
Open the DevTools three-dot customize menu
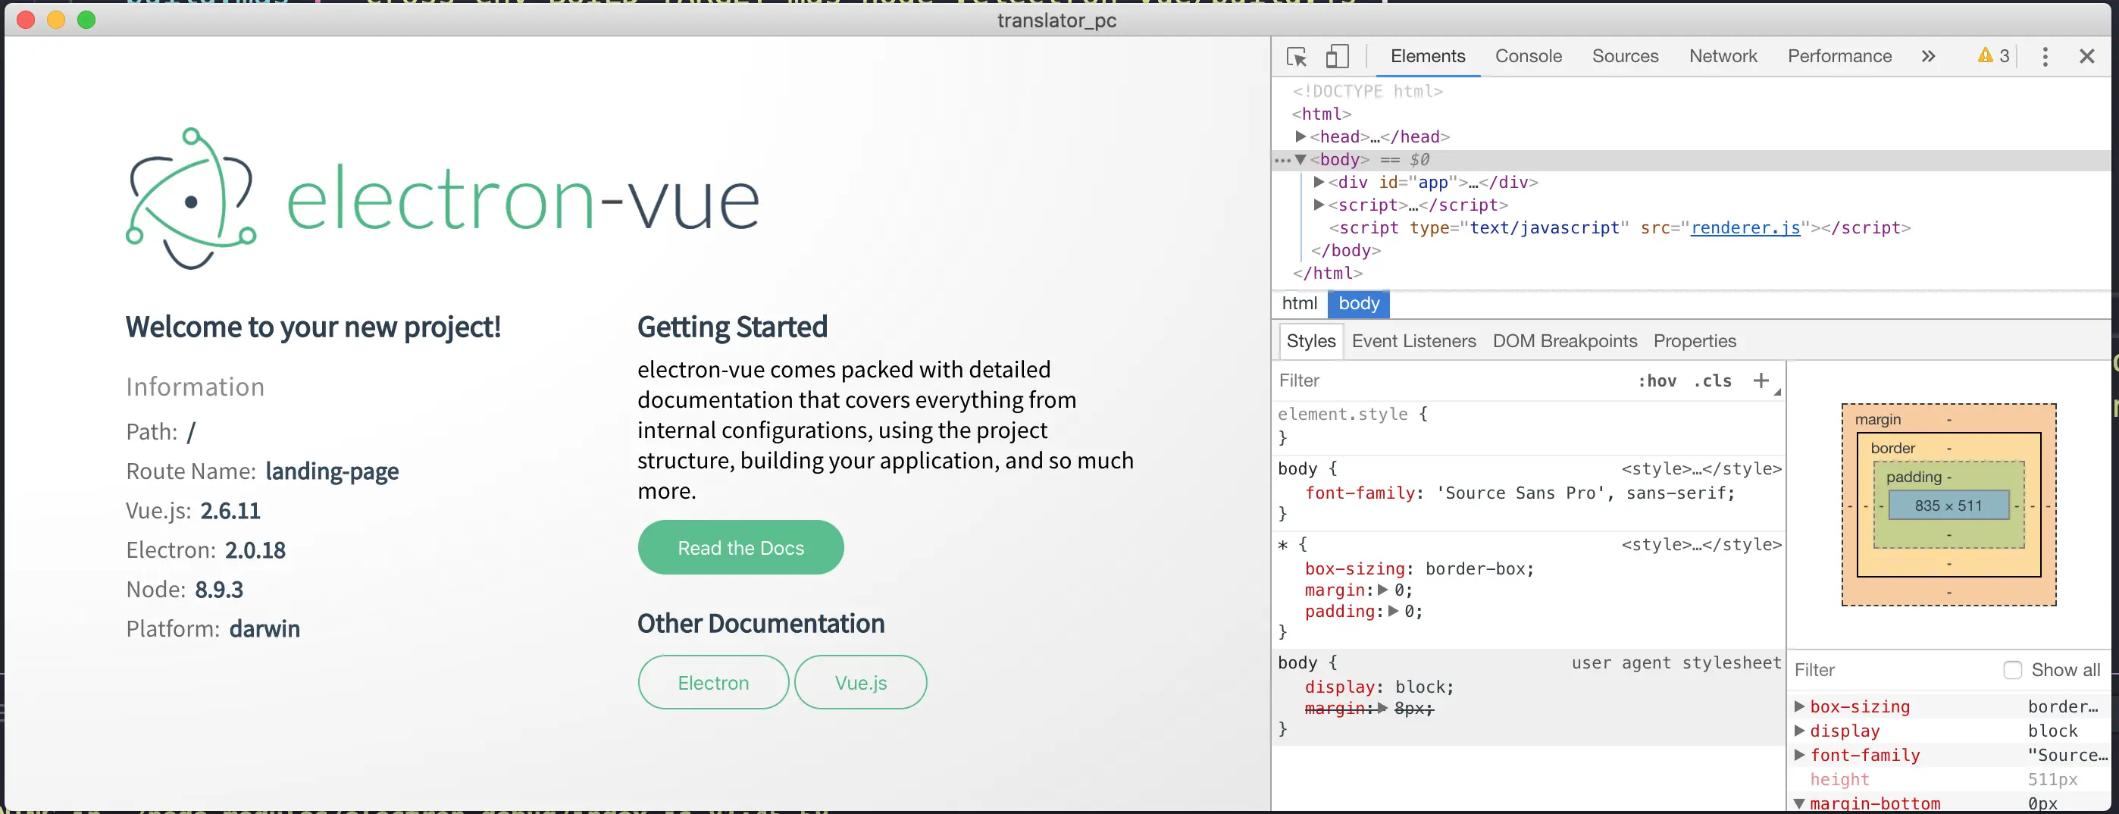click(2045, 56)
